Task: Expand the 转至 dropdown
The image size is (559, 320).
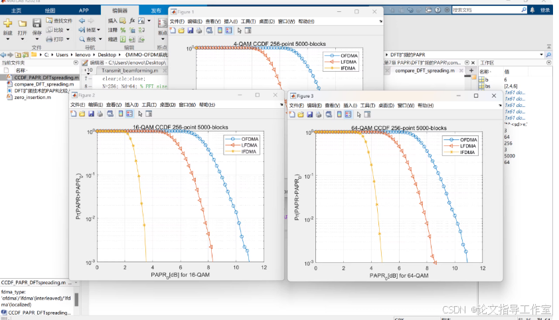Action: point(99,30)
